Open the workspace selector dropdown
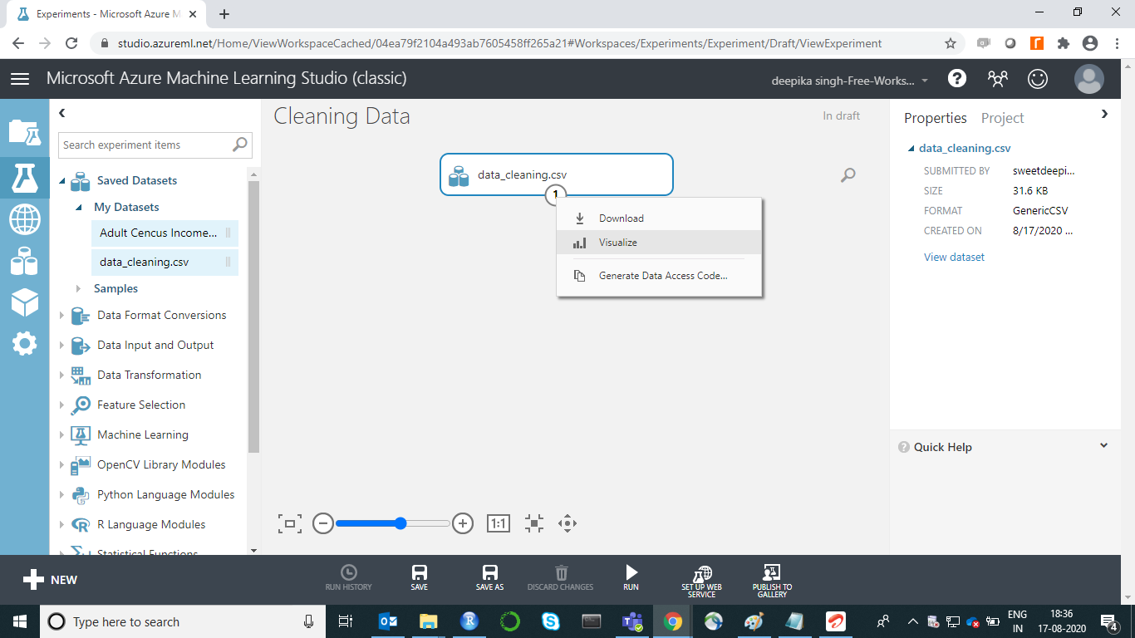Screen dimensions: 1135x638 click(x=851, y=81)
